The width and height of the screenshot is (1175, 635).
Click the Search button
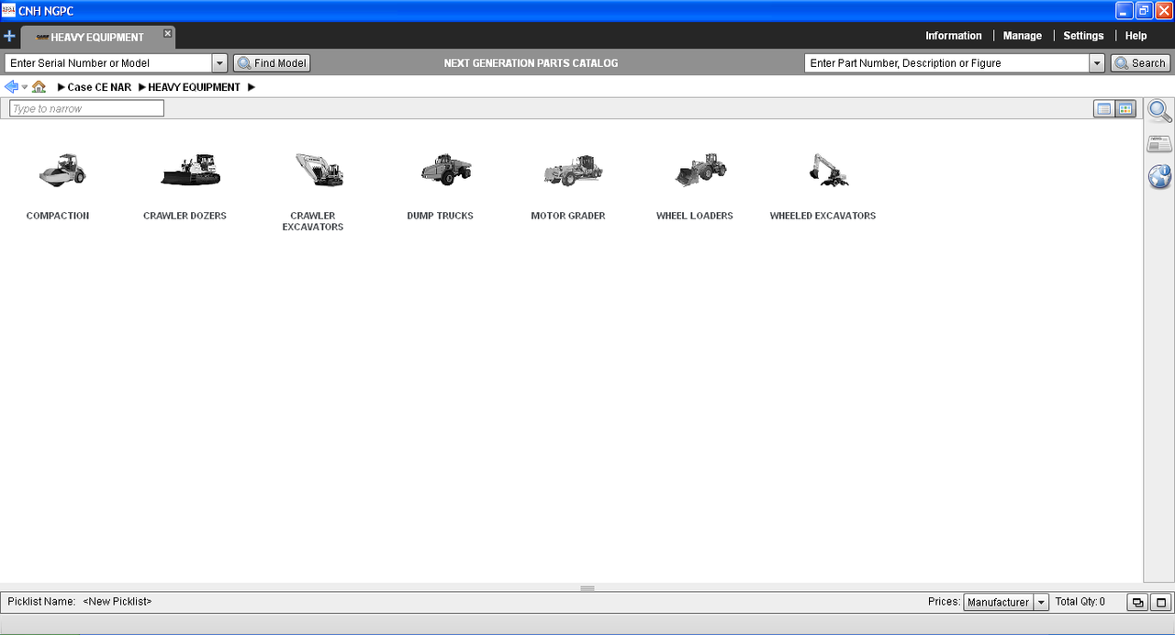pyautogui.click(x=1140, y=63)
